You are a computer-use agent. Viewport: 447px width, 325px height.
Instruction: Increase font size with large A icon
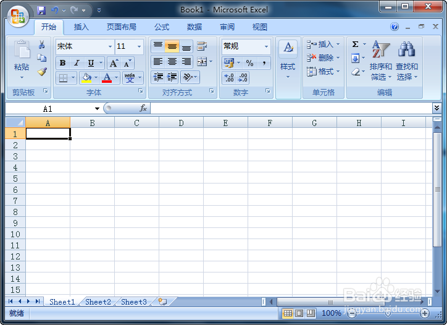(114, 63)
